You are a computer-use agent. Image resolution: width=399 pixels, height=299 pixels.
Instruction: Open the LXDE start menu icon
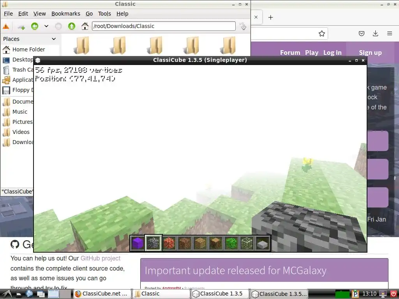[x=6, y=294]
